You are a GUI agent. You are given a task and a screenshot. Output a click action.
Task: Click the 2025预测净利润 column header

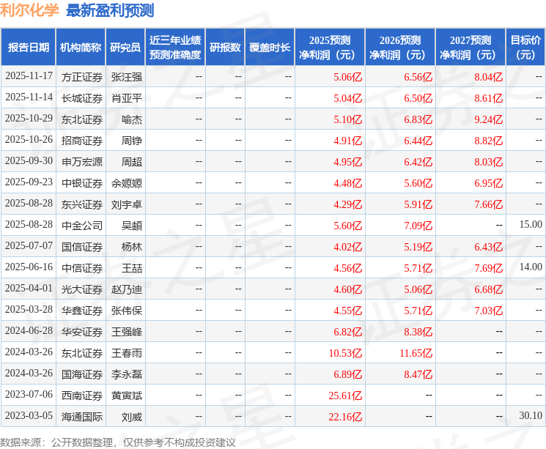[330, 48]
